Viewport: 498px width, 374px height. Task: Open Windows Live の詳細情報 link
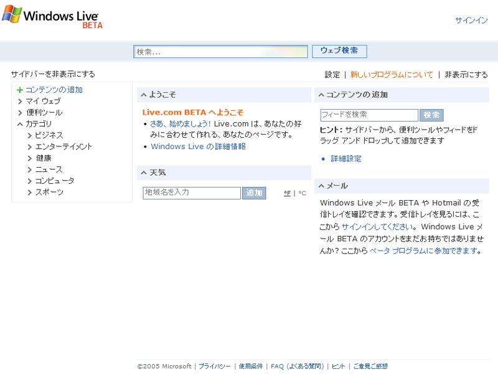[198, 146]
